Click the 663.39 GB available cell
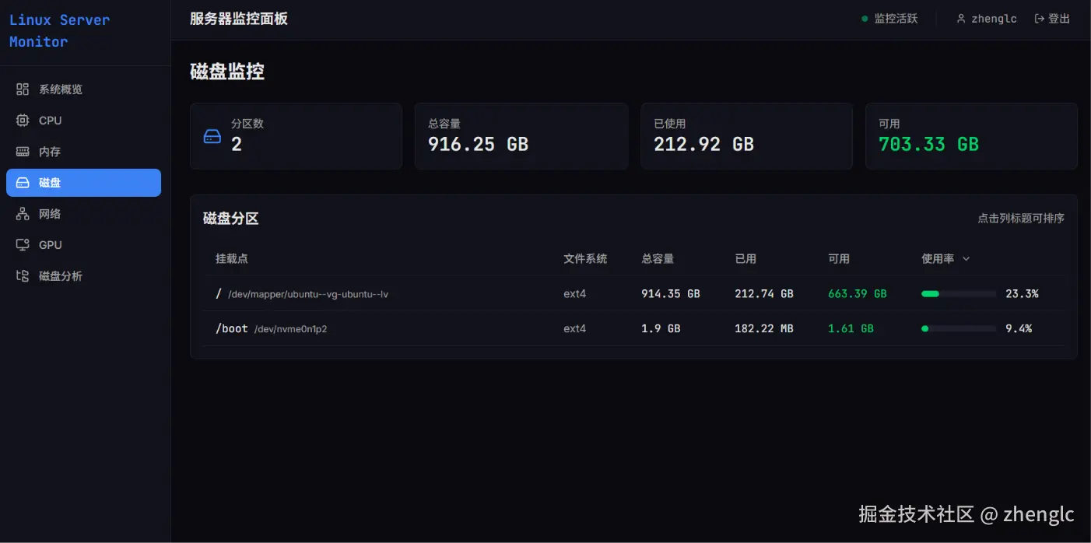 tap(858, 294)
